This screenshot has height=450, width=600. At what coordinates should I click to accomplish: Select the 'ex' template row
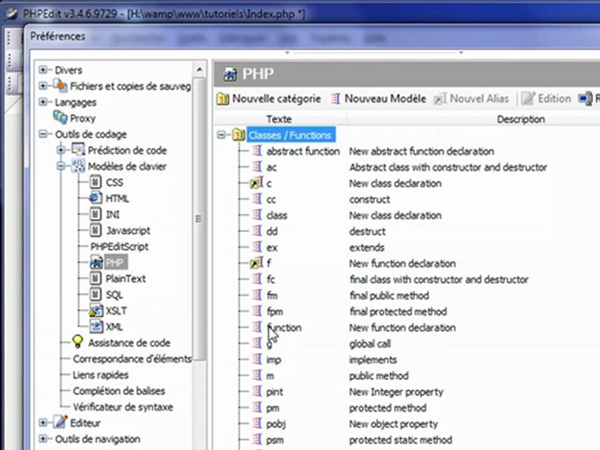[x=272, y=247]
